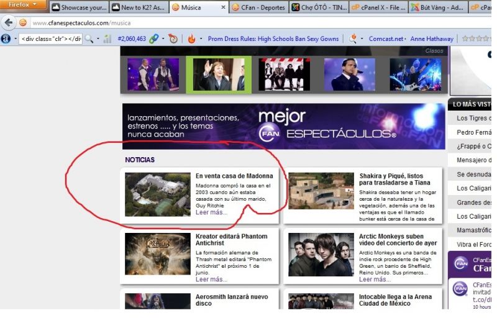Click the Wayback clock icon in toolbar

pos(173,39)
